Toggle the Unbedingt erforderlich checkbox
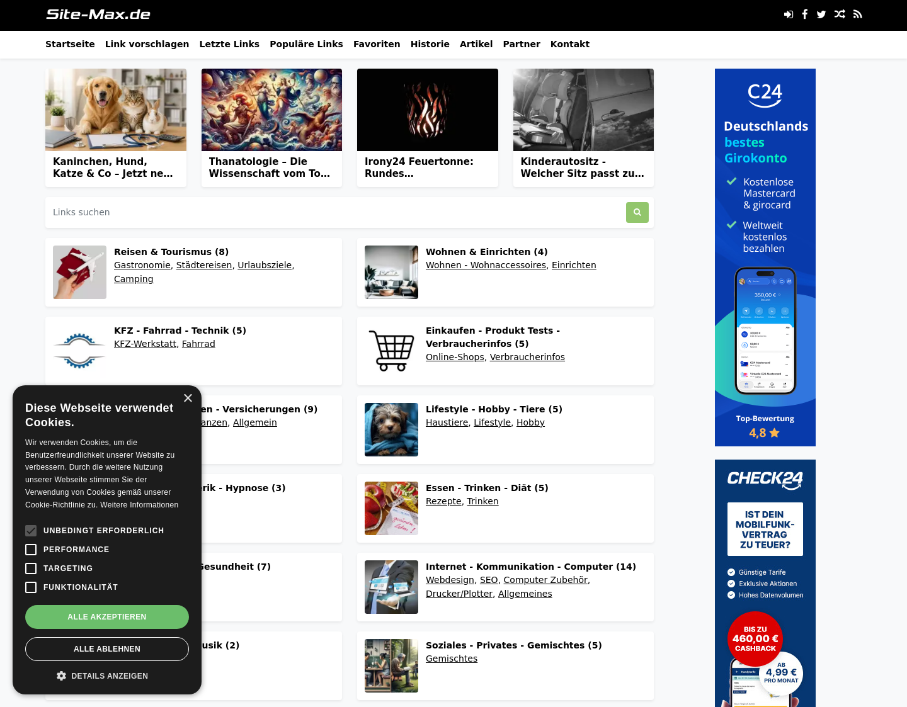The height and width of the screenshot is (707, 907). 31,531
